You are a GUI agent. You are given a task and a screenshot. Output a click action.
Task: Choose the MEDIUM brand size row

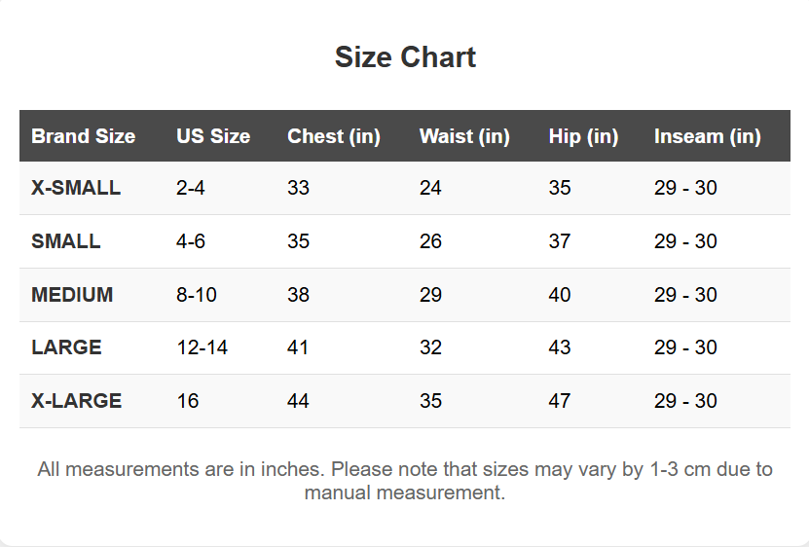(72, 295)
